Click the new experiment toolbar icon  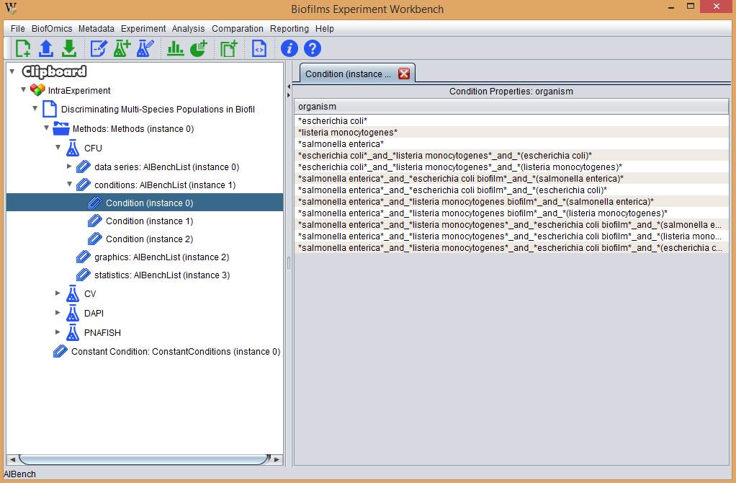(22, 48)
